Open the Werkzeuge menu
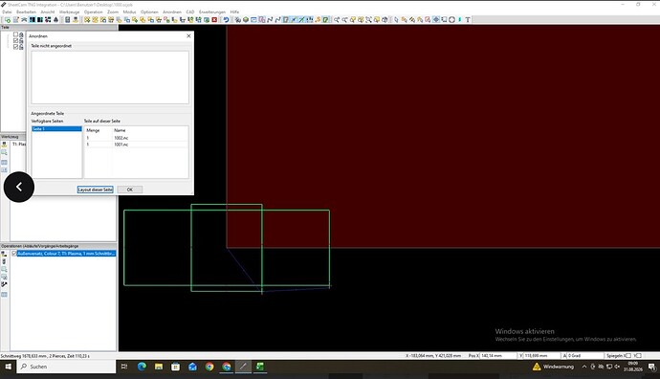This screenshot has height=379, width=660. click(x=70, y=11)
